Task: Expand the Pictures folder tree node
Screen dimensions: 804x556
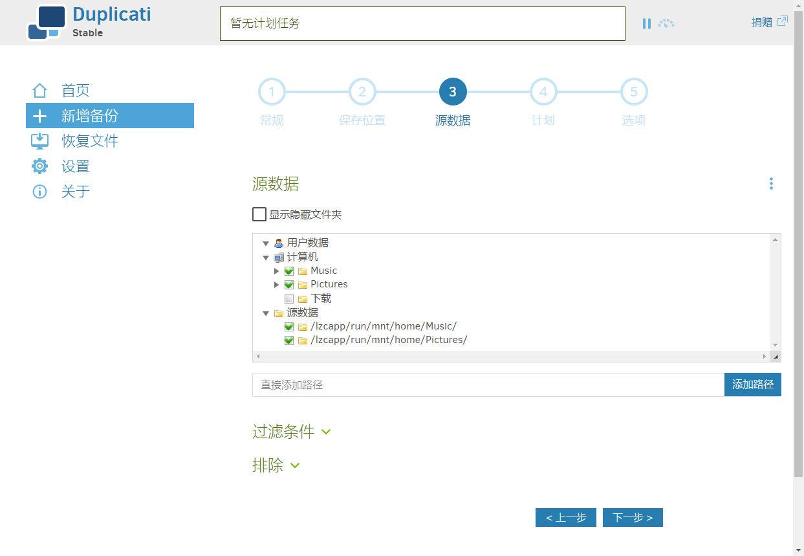Action: (277, 285)
